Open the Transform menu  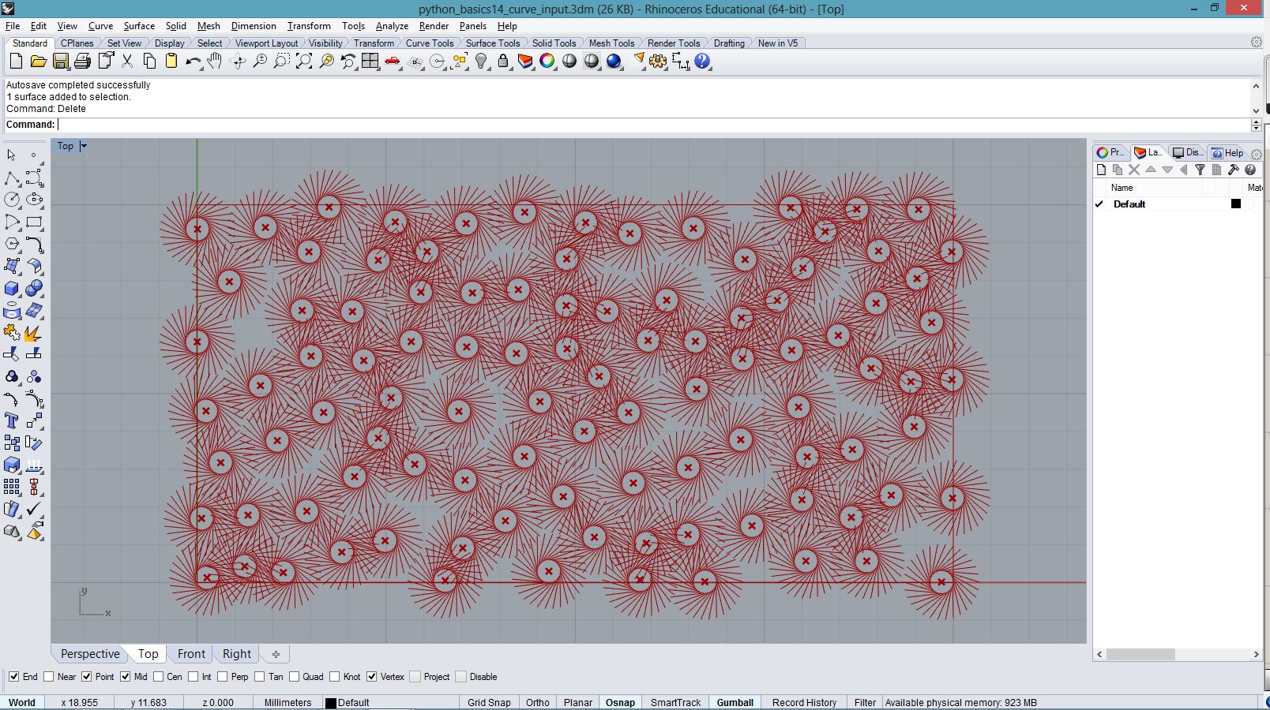pyautogui.click(x=309, y=26)
